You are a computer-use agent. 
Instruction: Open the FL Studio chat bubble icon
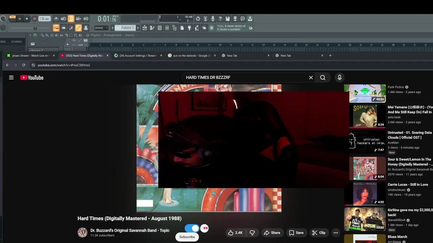(243, 19)
